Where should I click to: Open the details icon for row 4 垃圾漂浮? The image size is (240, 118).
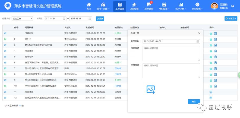(x=215, y=51)
